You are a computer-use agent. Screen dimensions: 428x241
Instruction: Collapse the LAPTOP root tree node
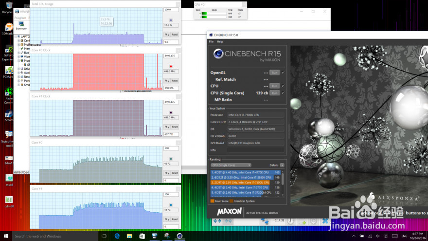pos(16,37)
